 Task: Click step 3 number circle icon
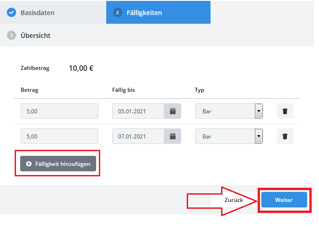pyautogui.click(x=11, y=35)
